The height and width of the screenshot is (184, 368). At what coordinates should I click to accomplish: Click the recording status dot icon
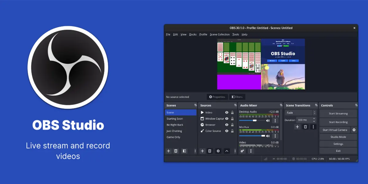294,159
